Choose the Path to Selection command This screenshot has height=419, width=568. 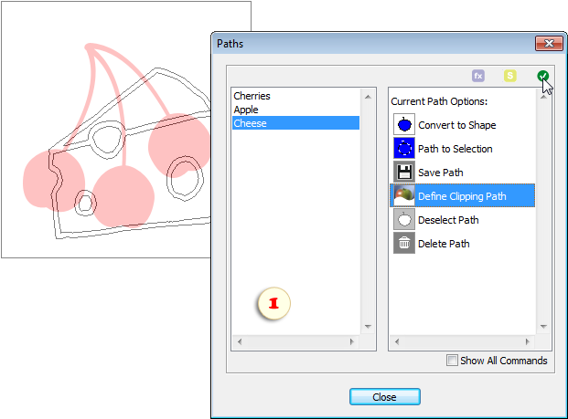pyautogui.click(x=462, y=149)
